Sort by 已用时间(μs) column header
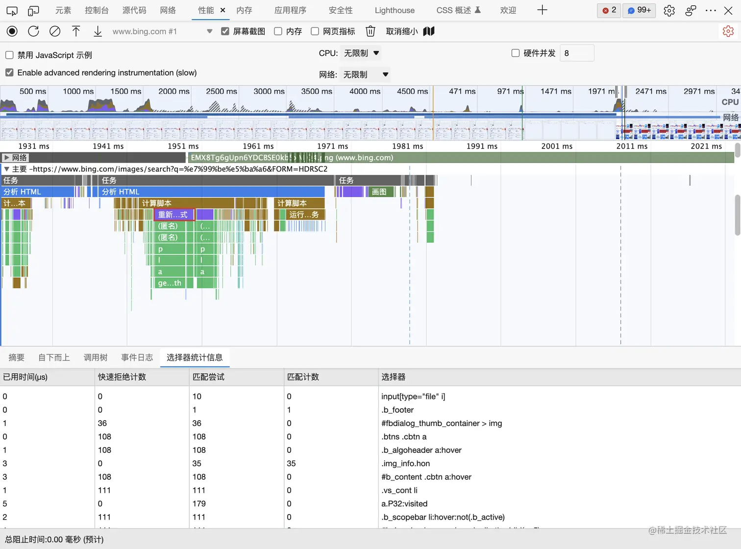This screenshot has width=741, height=549. coord(47,377)
